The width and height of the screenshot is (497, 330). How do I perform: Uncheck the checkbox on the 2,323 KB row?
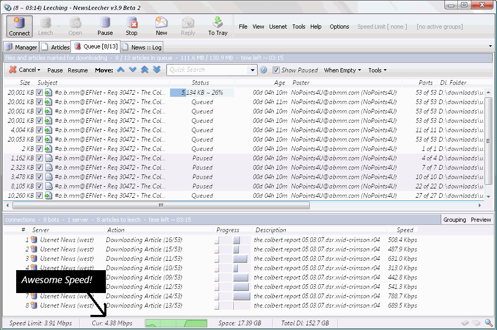pyautogui.click(x=39, y=168)
